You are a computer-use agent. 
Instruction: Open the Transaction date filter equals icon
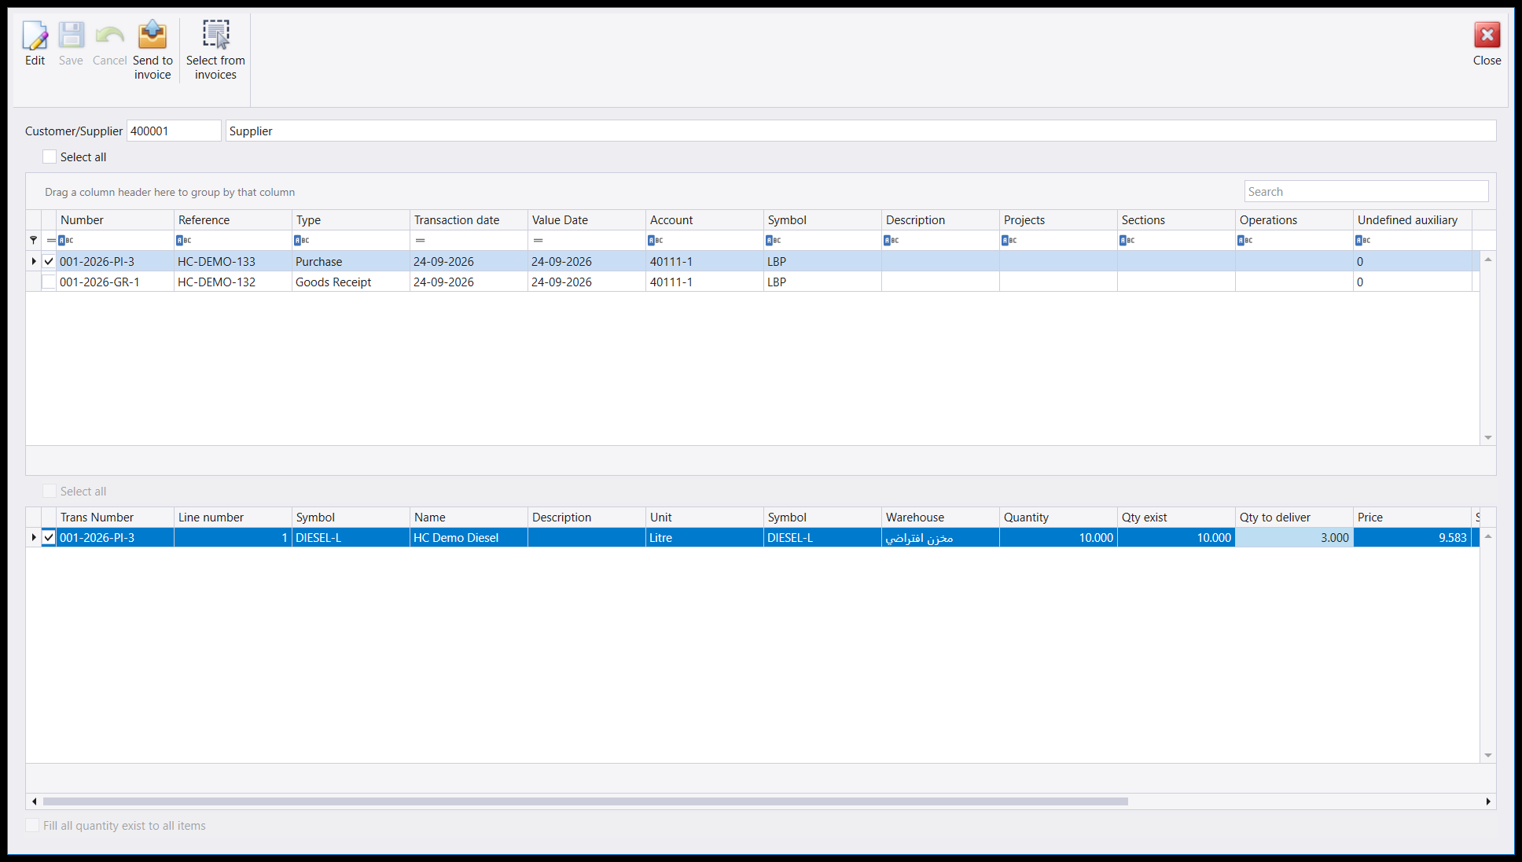tap(420, 240)
